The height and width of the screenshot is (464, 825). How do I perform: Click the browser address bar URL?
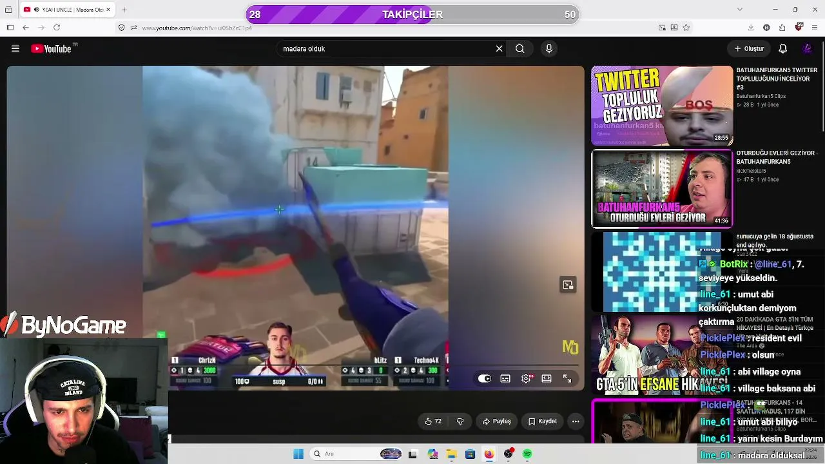click(197, 28)
